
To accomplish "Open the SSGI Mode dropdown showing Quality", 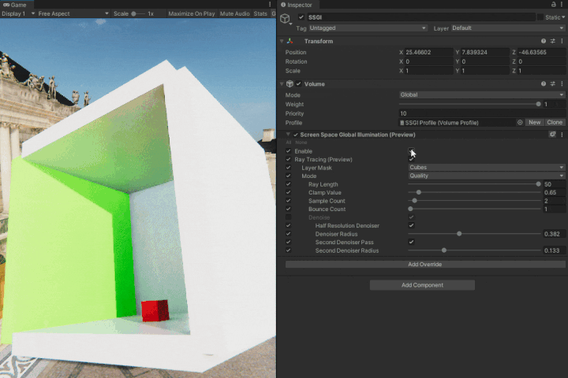I will pos(487,176).
